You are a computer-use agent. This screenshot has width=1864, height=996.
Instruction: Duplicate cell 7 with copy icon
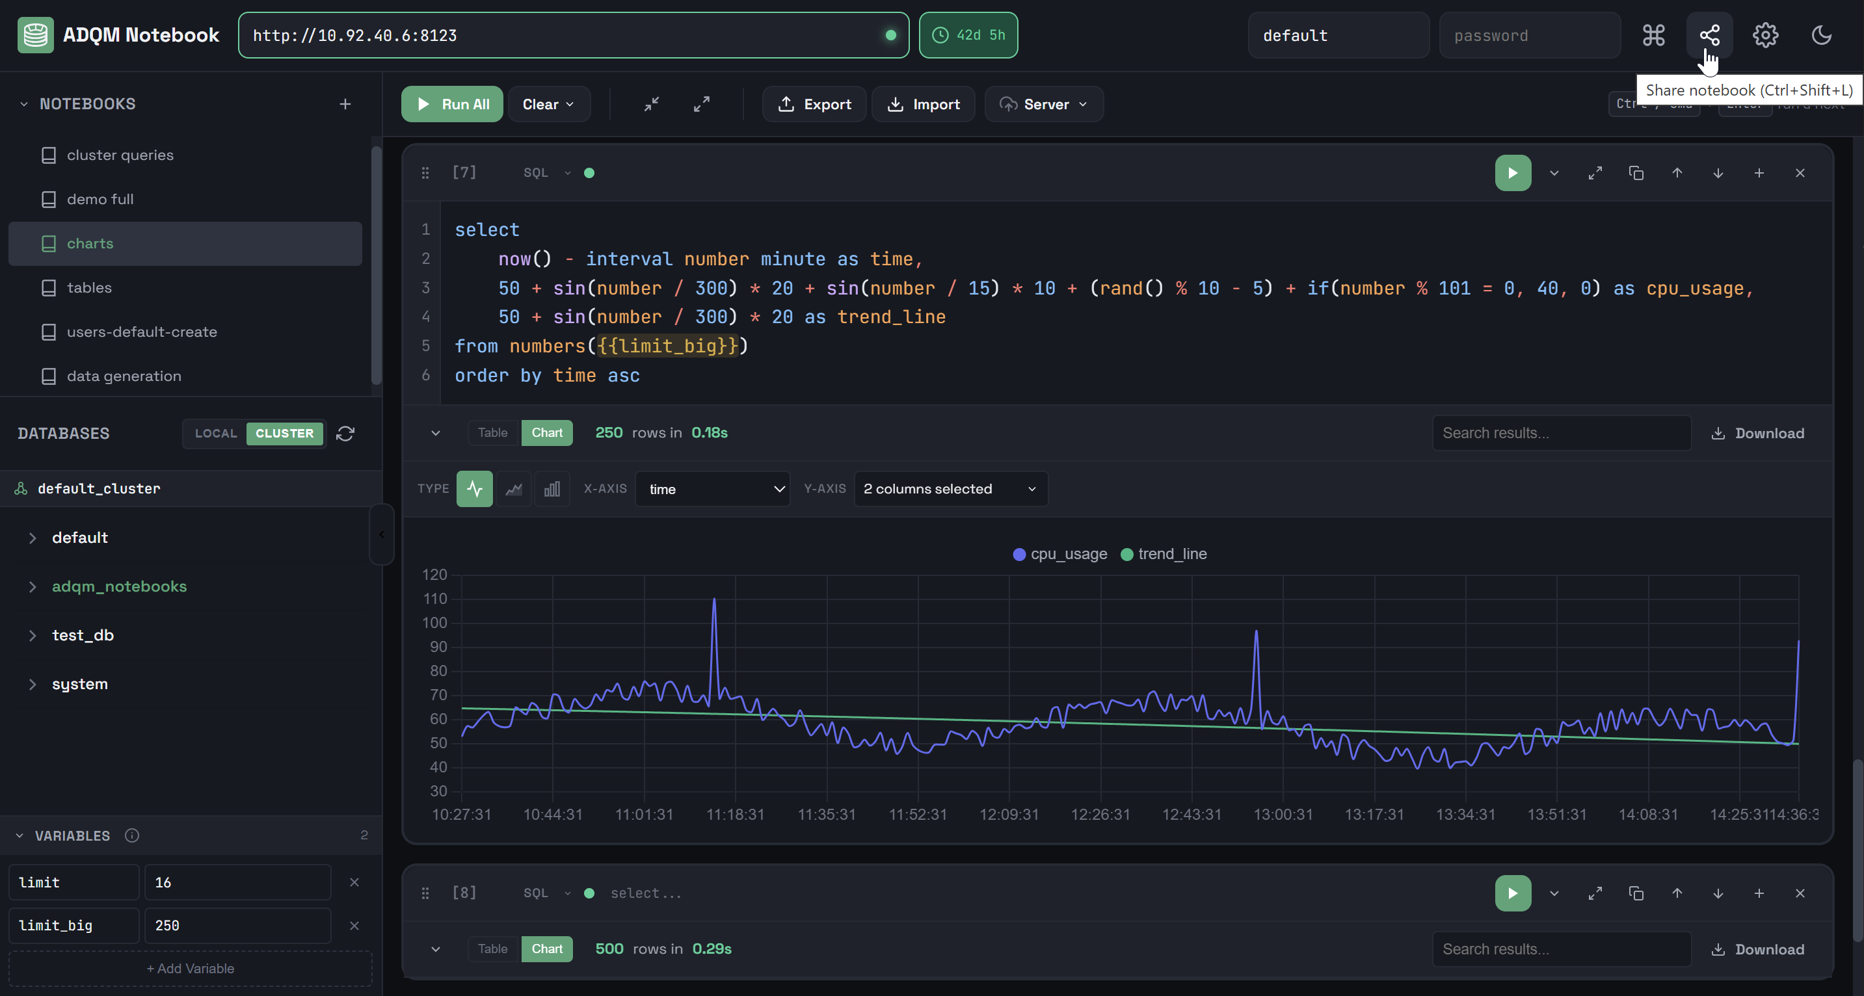1635,173
